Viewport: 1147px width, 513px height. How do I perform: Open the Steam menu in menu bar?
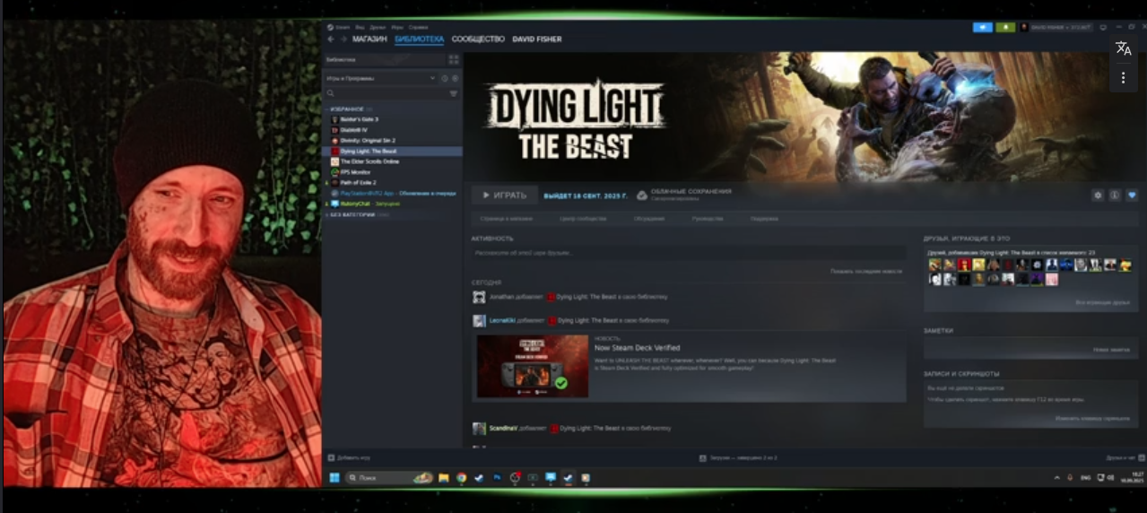coord(342,28)
